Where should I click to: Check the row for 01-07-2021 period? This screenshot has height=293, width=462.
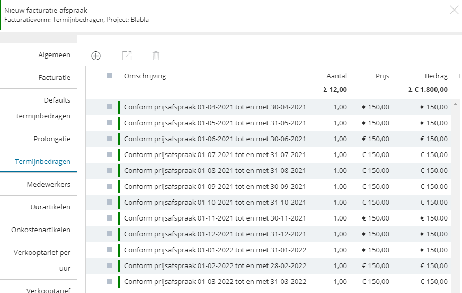click(x=110, y=155)
